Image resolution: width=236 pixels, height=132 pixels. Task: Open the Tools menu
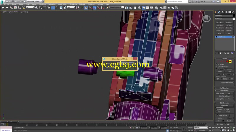click(14, 4)
